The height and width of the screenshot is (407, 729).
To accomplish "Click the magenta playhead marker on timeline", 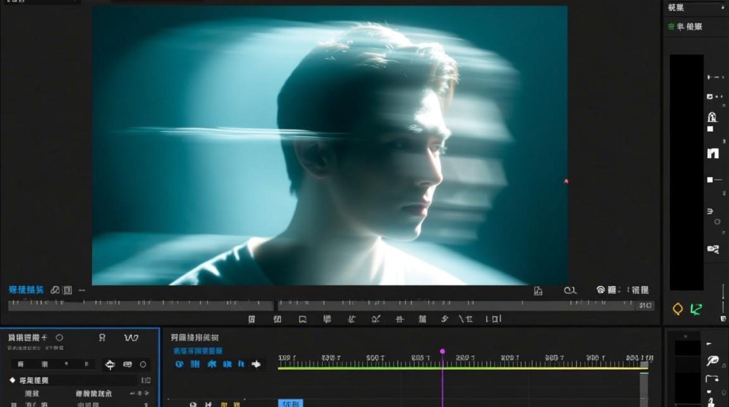I will tap(442, 352).
